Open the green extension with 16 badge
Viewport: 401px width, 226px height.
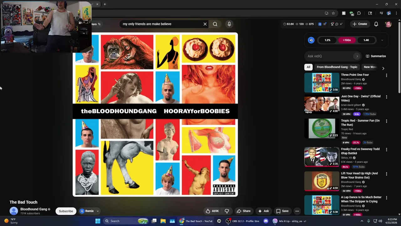[352, 13]
